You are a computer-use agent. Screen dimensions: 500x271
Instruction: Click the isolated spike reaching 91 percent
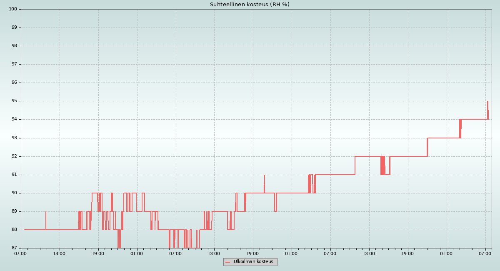264,176
